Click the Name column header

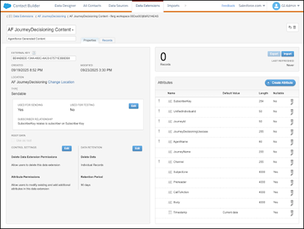click(x=171, y=93)
